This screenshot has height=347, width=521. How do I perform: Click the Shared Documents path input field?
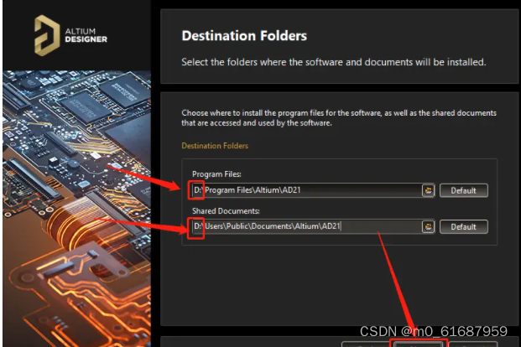click(x=313, y=226)
